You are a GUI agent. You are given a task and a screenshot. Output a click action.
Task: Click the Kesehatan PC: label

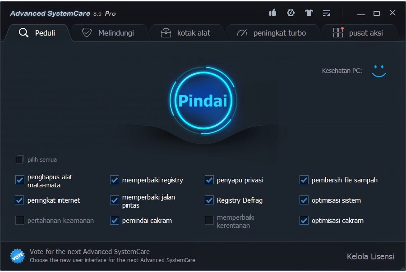point(342,71)
